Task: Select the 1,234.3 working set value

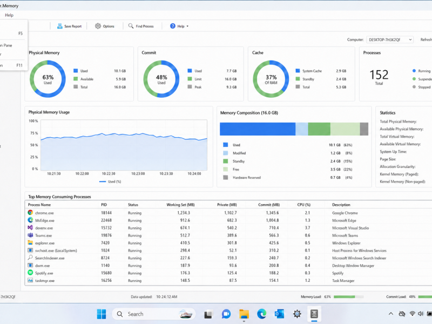Action: tap(184, 213)
